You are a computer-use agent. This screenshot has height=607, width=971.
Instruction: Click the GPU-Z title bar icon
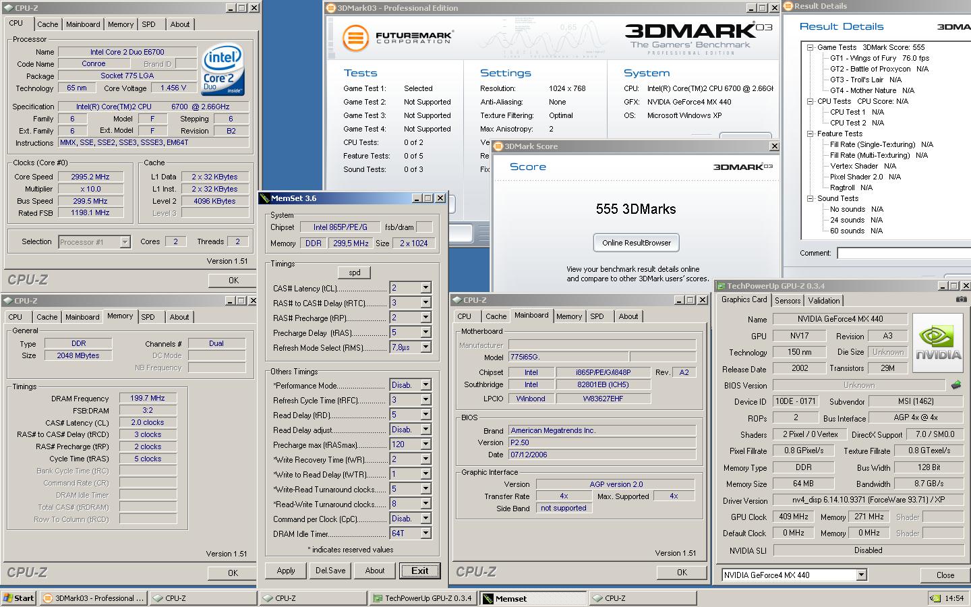(721, 286)
